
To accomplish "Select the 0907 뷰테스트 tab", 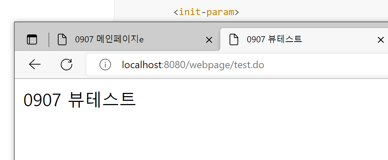I will coord(304,39).
